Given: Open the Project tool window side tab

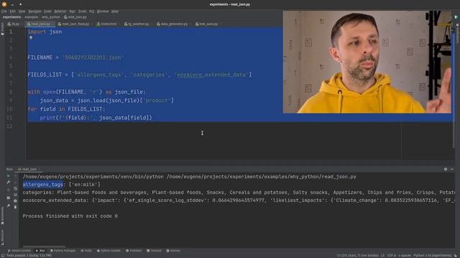Looking at the screenshot, I should 2,29.
